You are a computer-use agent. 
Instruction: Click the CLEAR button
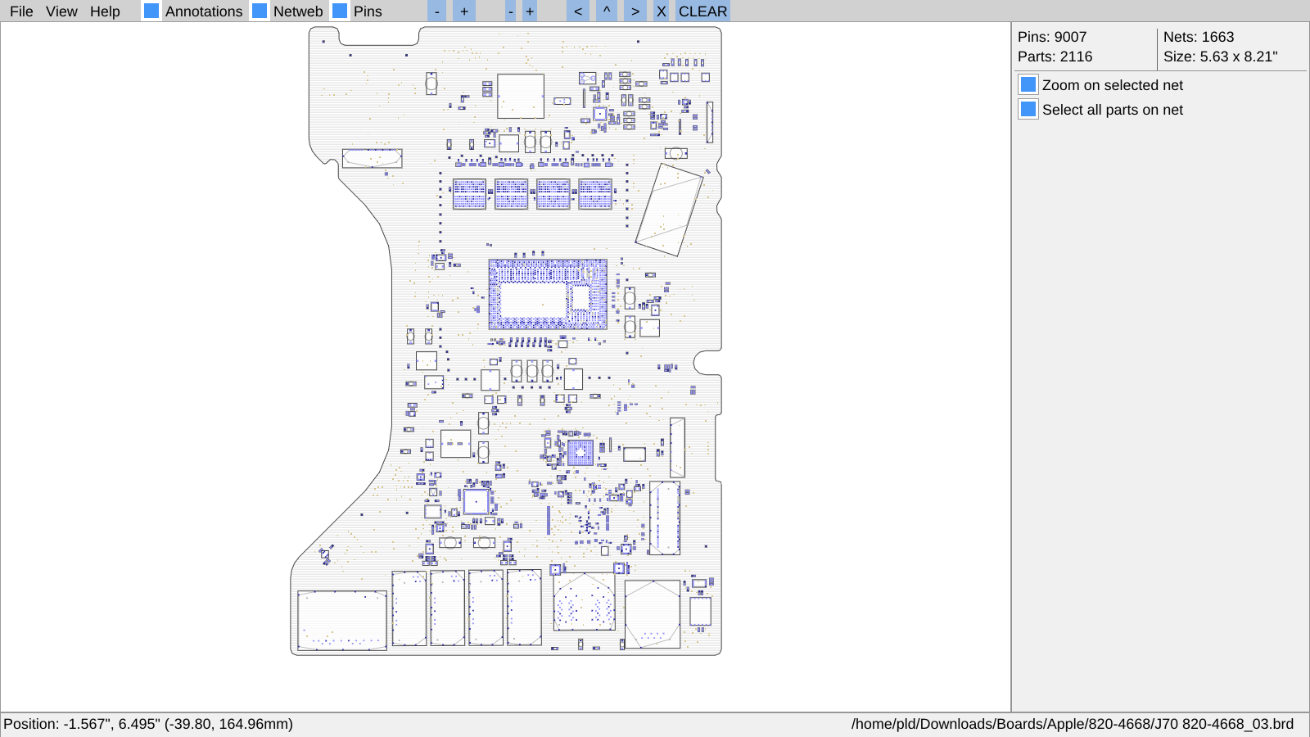[x=702, y=11]
